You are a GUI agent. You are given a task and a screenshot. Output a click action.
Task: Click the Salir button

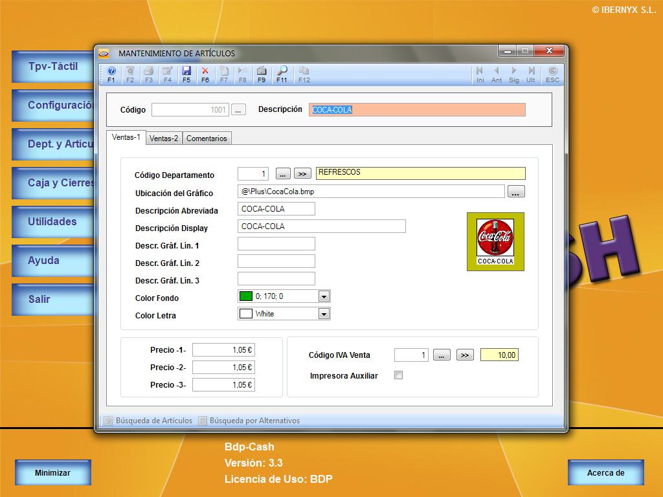pyautogui.click(x=53, y=300)
